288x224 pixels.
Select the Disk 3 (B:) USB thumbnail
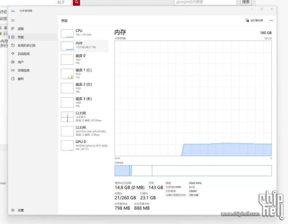67,102
